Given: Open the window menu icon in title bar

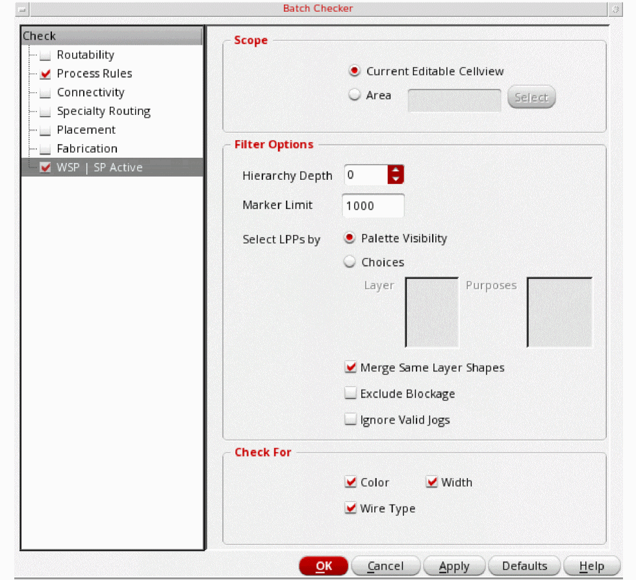Looking at the screenshot, I should (23, 9).
